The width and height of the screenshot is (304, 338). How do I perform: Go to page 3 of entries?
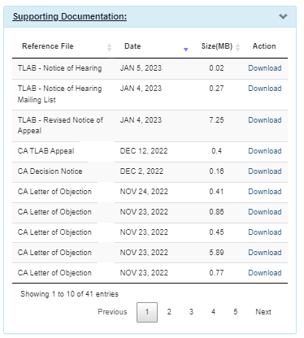coord(191,312)
